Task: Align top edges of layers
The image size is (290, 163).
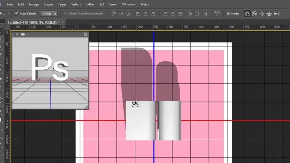Action: [114, 14]
